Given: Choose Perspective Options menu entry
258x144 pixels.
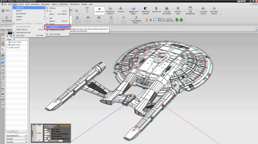Looking at the screenshot, I should coord(57,30).
